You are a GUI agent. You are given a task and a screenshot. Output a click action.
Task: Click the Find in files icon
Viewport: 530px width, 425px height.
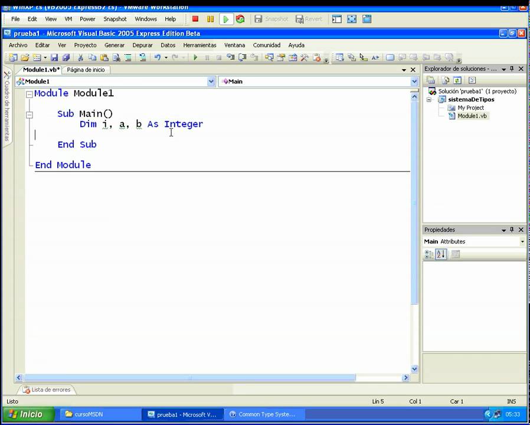tap(116, 57)
